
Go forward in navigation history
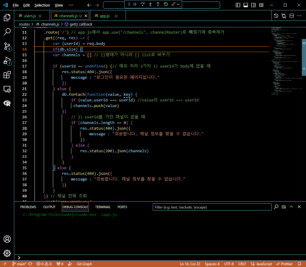click(x=97, y=5)
